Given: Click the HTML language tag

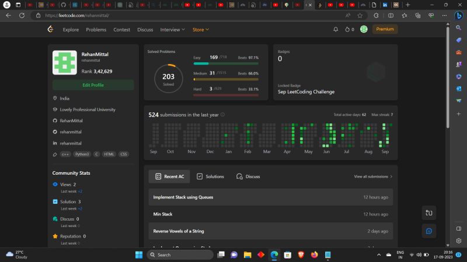Looking at the screenshot, I should (109, 154).
